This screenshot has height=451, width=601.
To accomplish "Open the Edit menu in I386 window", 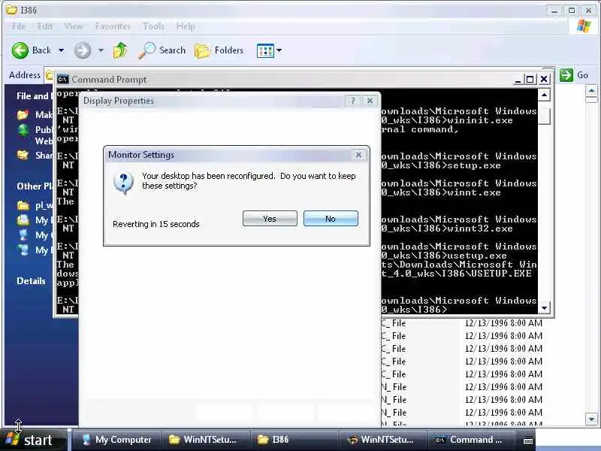I will point(45,26).
